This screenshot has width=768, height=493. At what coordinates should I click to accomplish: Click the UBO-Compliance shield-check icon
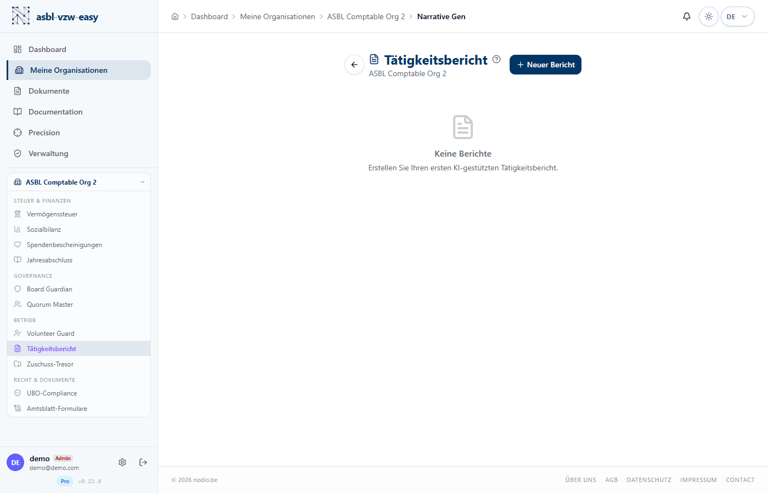coord(18,393)
